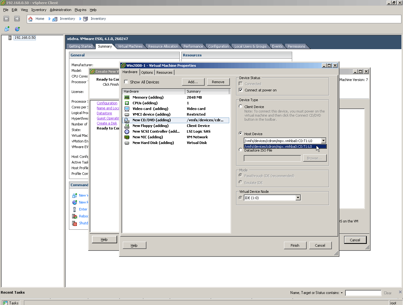This screenshot has width=403, height=305.
Task: Click the back navigation arrow icon
Action: (x=6, y=19)
